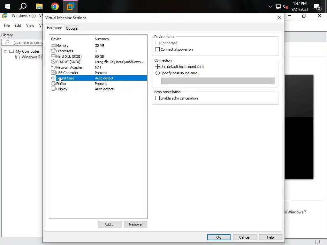Click the Windows 7 library tree label
Image resolution: width=327 pixels, height=245 pixels.
(32, 57)
